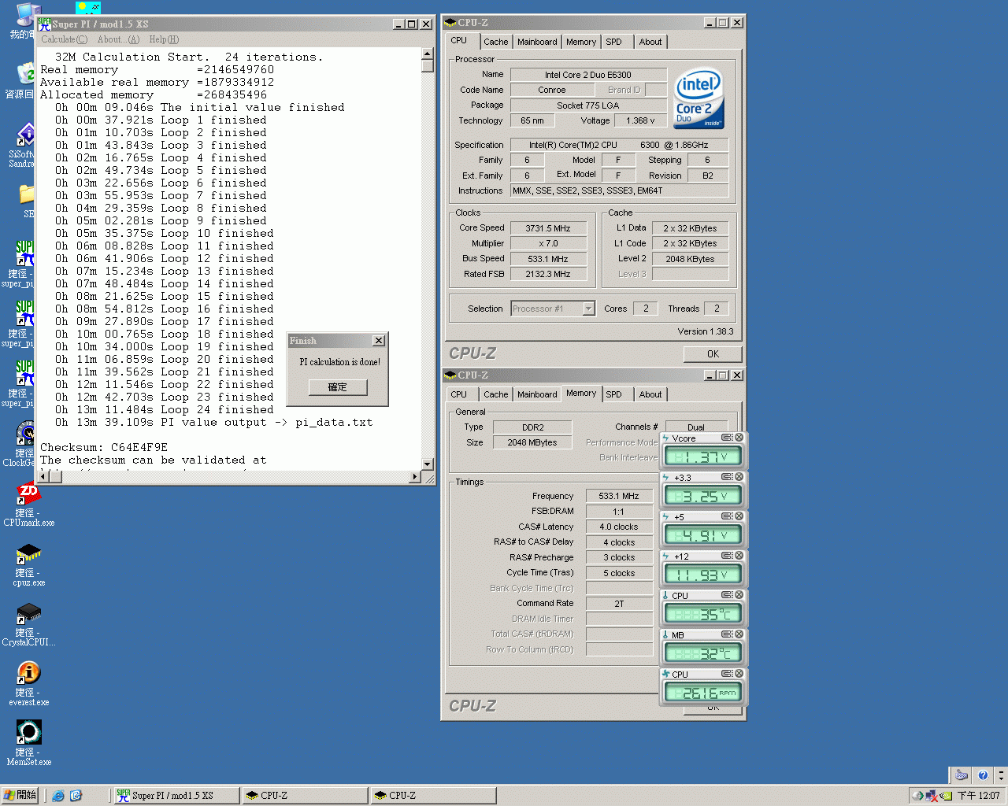The height and width of the screenshot is (806, 1008).
Task: Click the Command Rate 2T value
Action: click(x=619, y=604)
